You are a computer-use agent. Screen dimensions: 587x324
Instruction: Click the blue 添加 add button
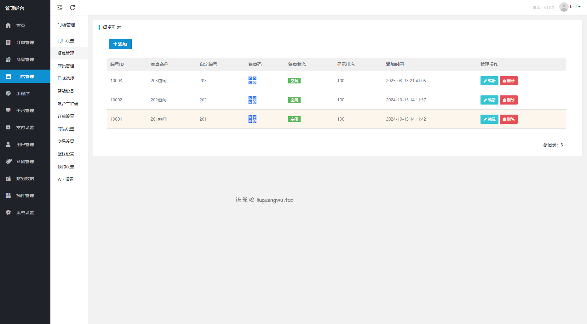tap(120, 44)
